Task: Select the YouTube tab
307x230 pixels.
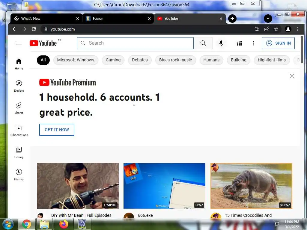Action: coord(190,19)
